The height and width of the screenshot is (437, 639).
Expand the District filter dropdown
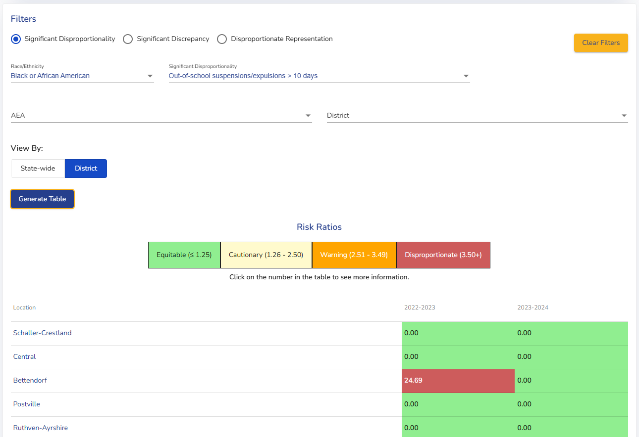coord(477,116)
